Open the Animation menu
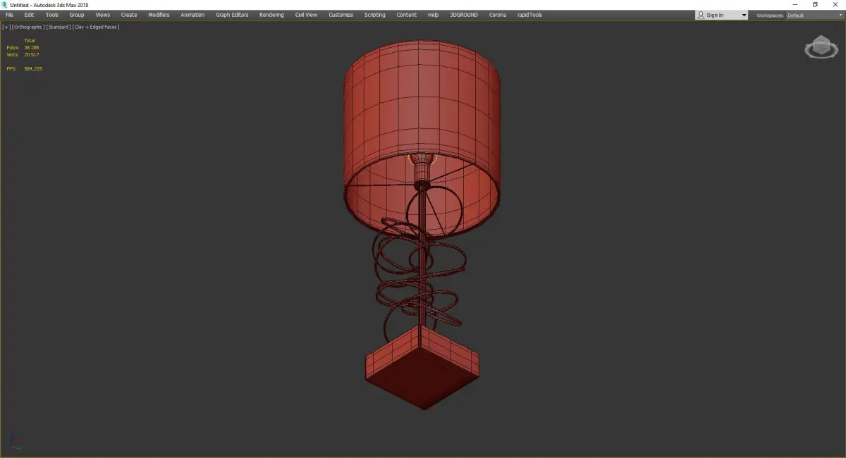 192,15
